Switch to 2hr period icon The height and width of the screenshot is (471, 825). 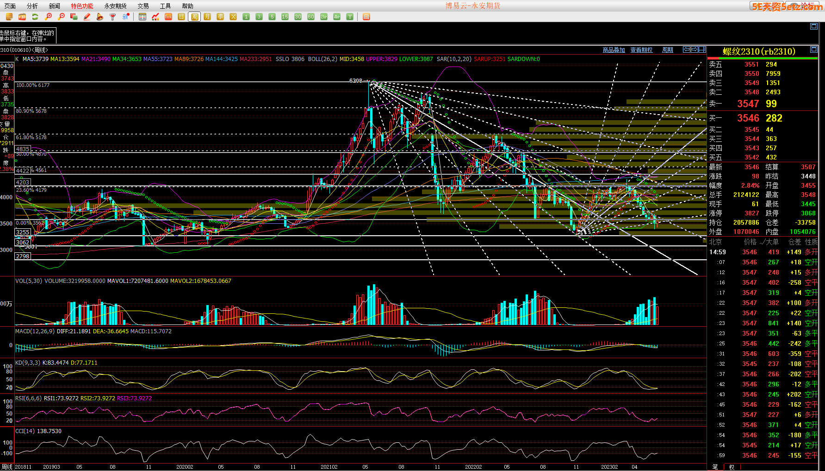pos(324,17)
